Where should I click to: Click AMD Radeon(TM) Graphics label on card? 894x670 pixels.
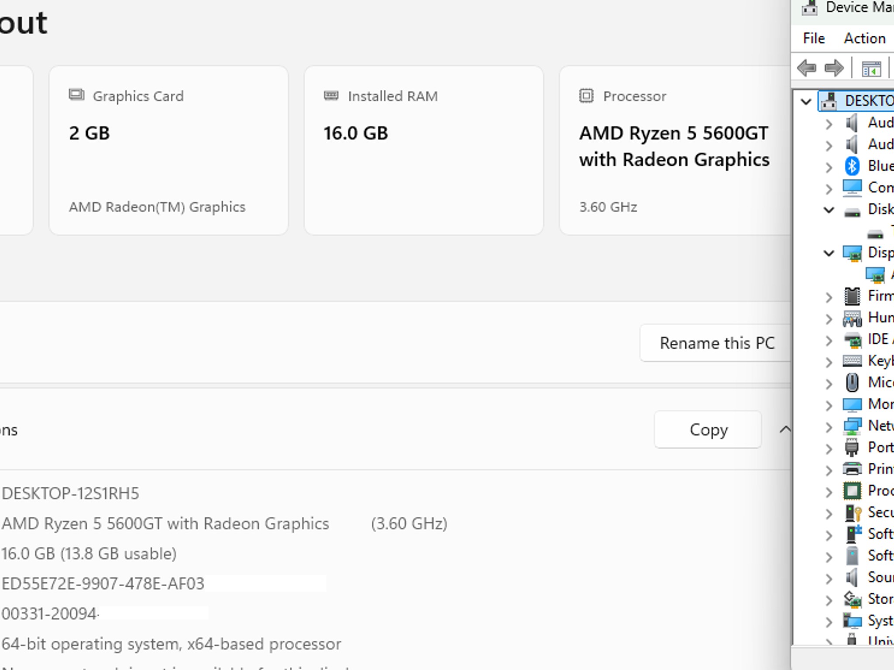(x=157, y=207)
